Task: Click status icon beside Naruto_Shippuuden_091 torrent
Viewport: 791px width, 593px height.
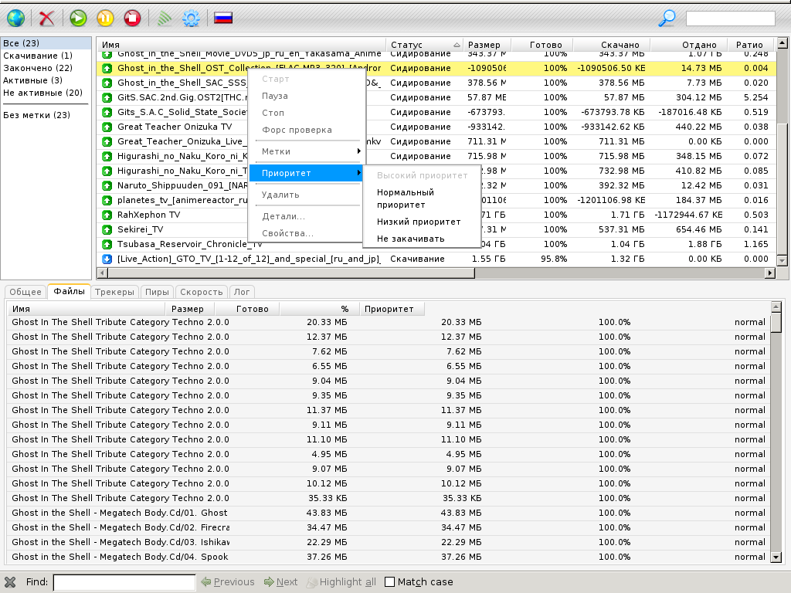Action: pos(107,186)
